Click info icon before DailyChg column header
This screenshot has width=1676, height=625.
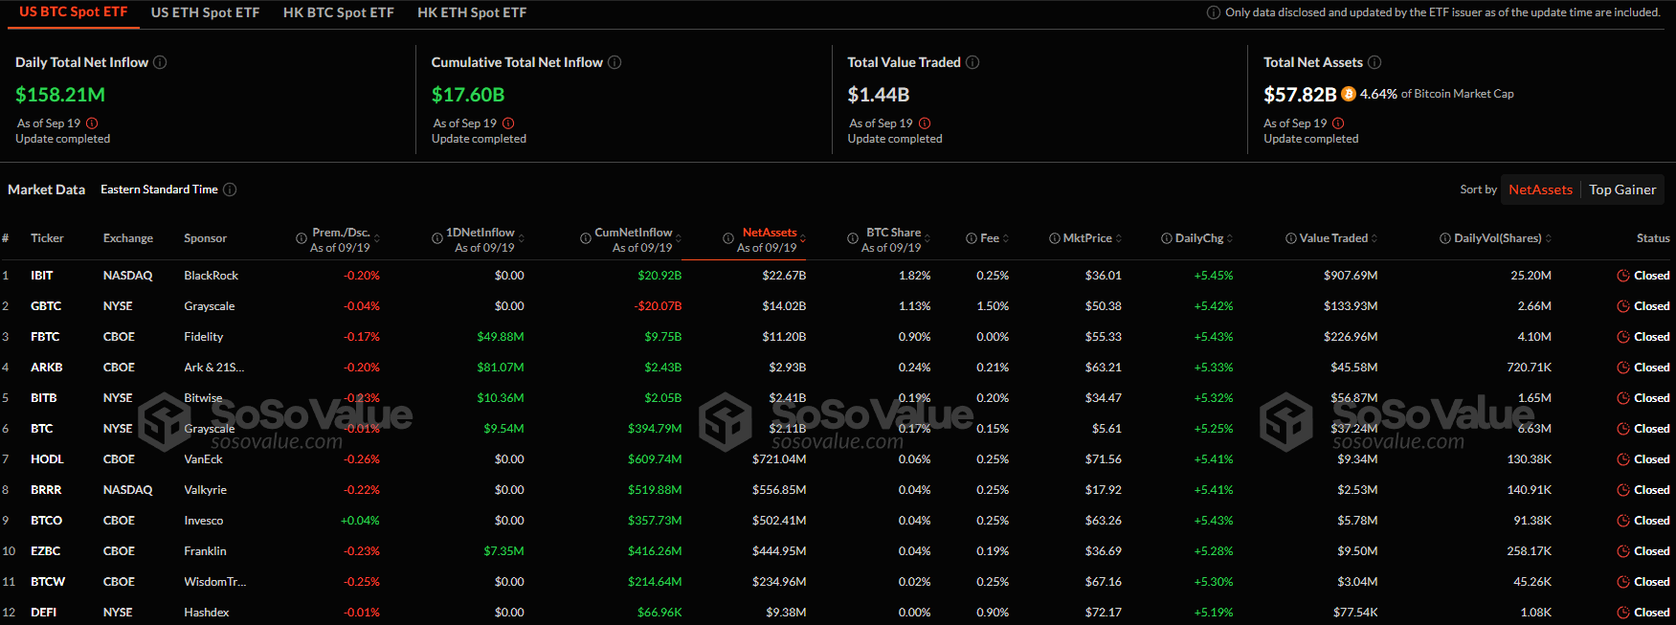click(1167, 238)
